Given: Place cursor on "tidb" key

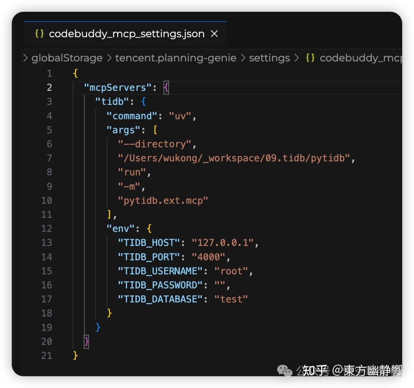Looking at the screenshot, I should click(112, 101).
